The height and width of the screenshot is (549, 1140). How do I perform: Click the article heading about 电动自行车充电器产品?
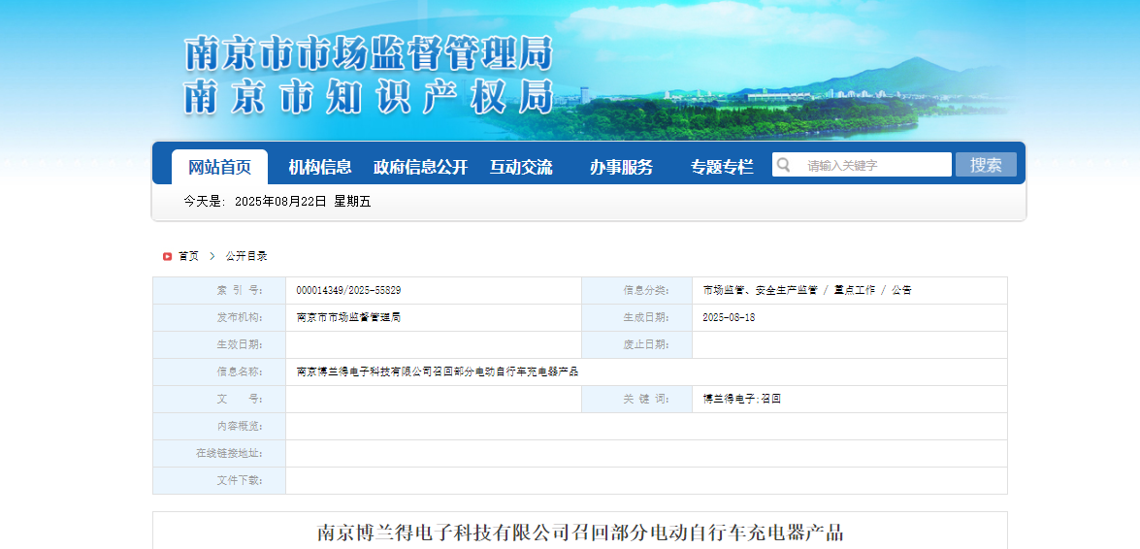tap(580, 533)
